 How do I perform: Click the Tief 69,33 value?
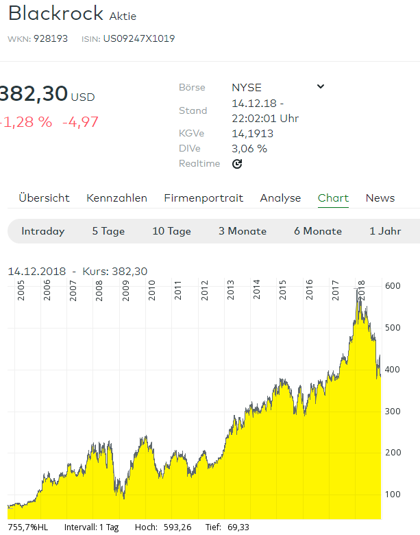pyautogui.click(x=238, y=527)
